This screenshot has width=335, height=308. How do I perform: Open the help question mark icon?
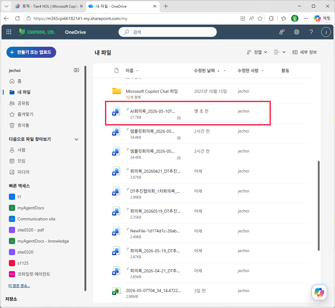(311, 32)
